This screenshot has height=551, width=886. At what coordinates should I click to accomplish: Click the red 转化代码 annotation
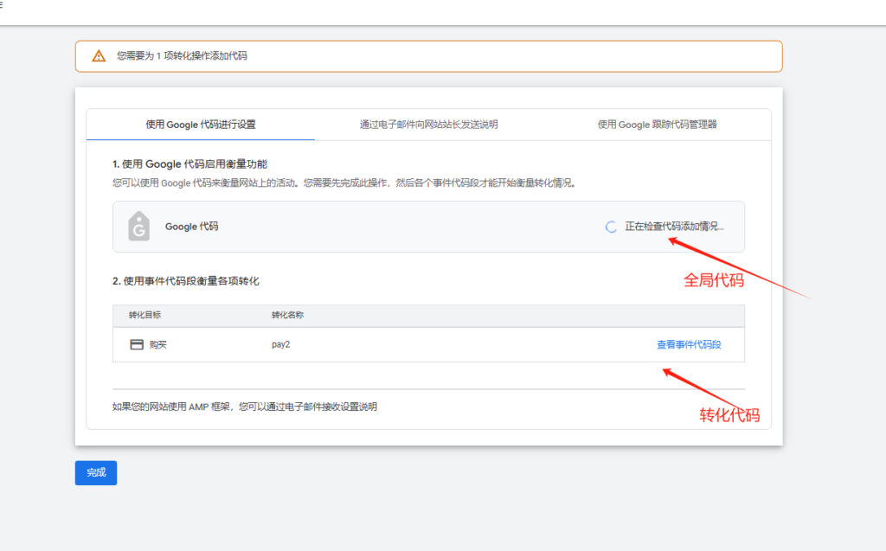[729, 414]
